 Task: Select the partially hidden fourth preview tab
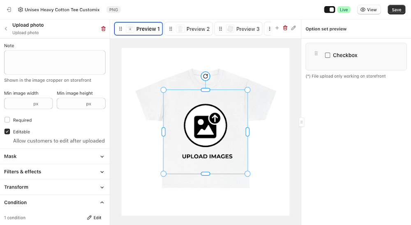[268, 29]
